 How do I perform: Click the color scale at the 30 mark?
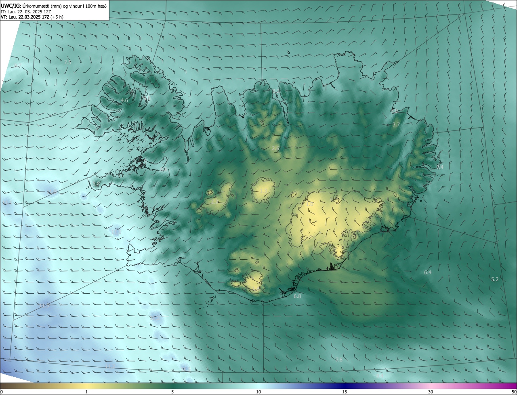[x=431, y=392]
